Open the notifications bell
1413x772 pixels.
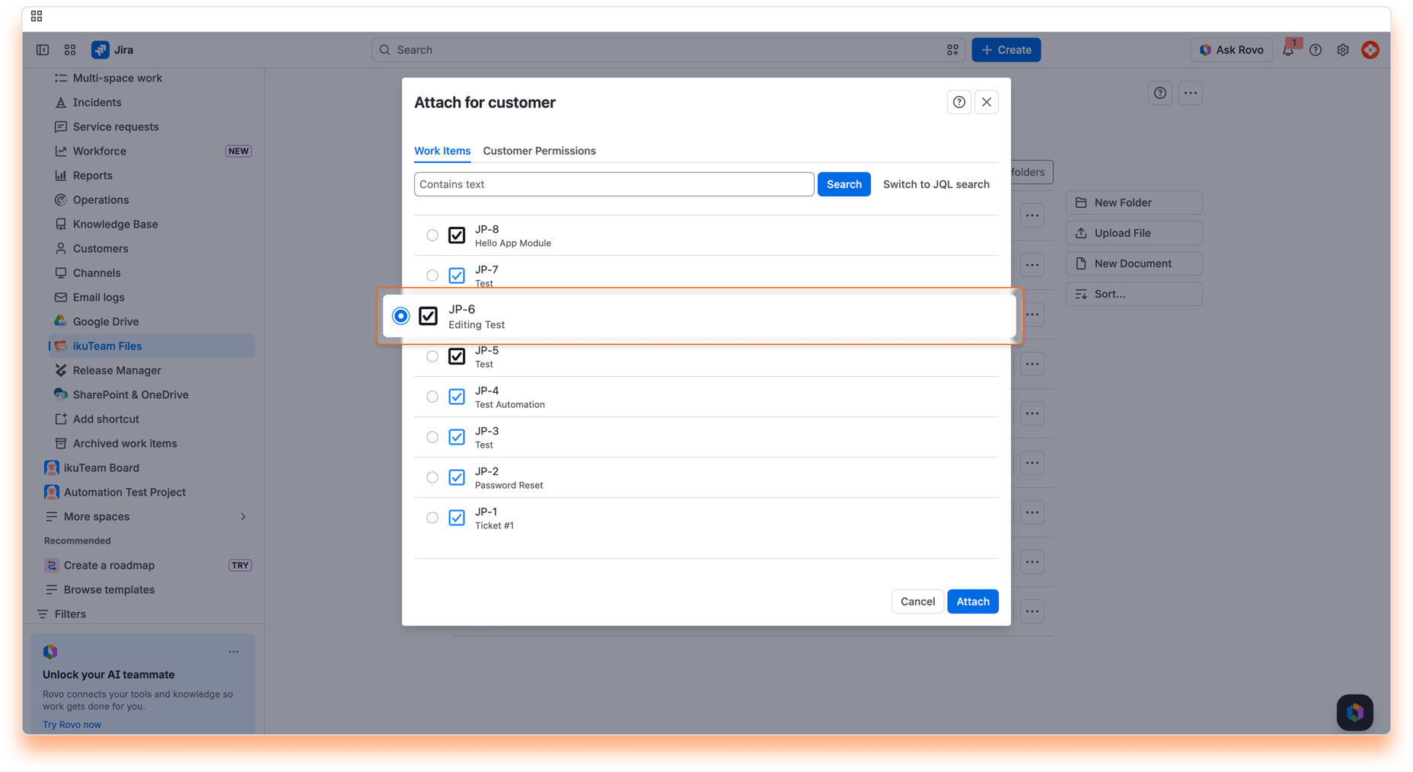click(x=1288, y=50)
